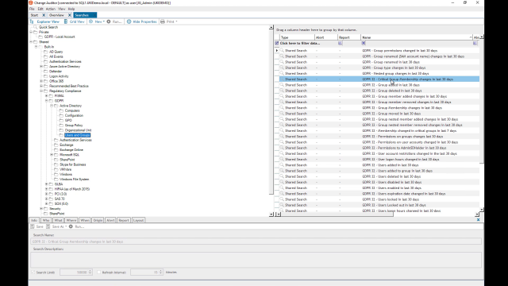Open the Start tab
The width and height of the screenshot is (508, 286).
coord(34,15)
